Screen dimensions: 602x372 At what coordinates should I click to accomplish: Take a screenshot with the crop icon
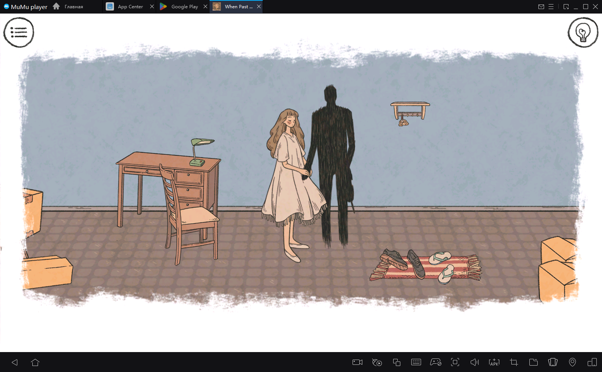[514, 362]
